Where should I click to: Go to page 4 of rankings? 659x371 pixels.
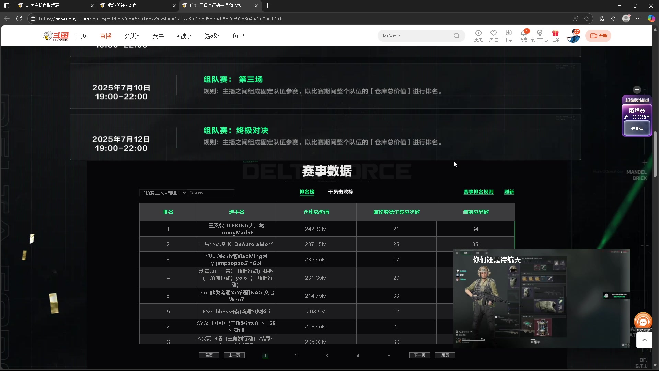pos(358,356)
